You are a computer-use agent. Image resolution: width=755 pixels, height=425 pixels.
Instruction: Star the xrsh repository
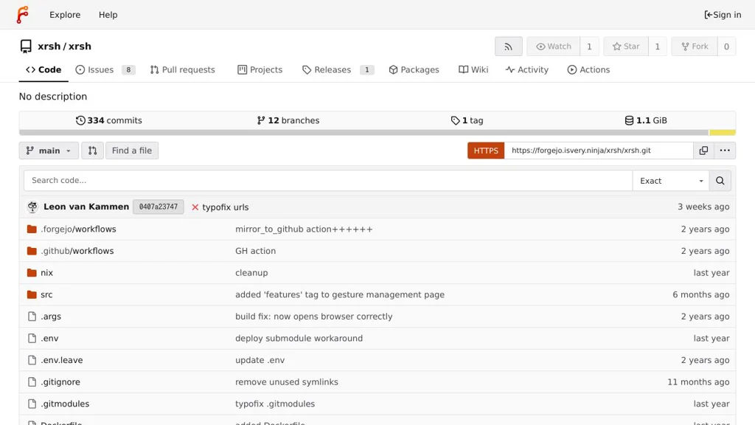coord(626,46)
